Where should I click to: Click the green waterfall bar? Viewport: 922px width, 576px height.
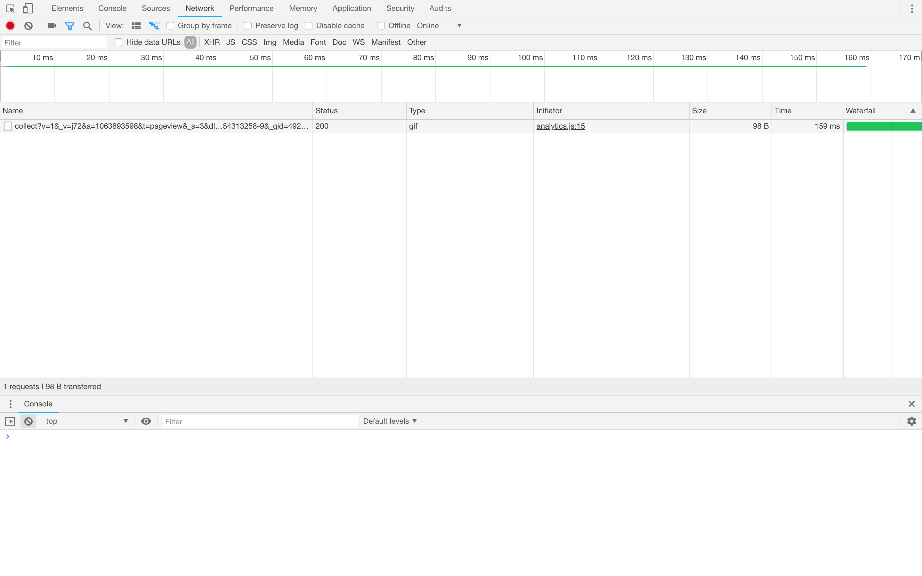884,126
